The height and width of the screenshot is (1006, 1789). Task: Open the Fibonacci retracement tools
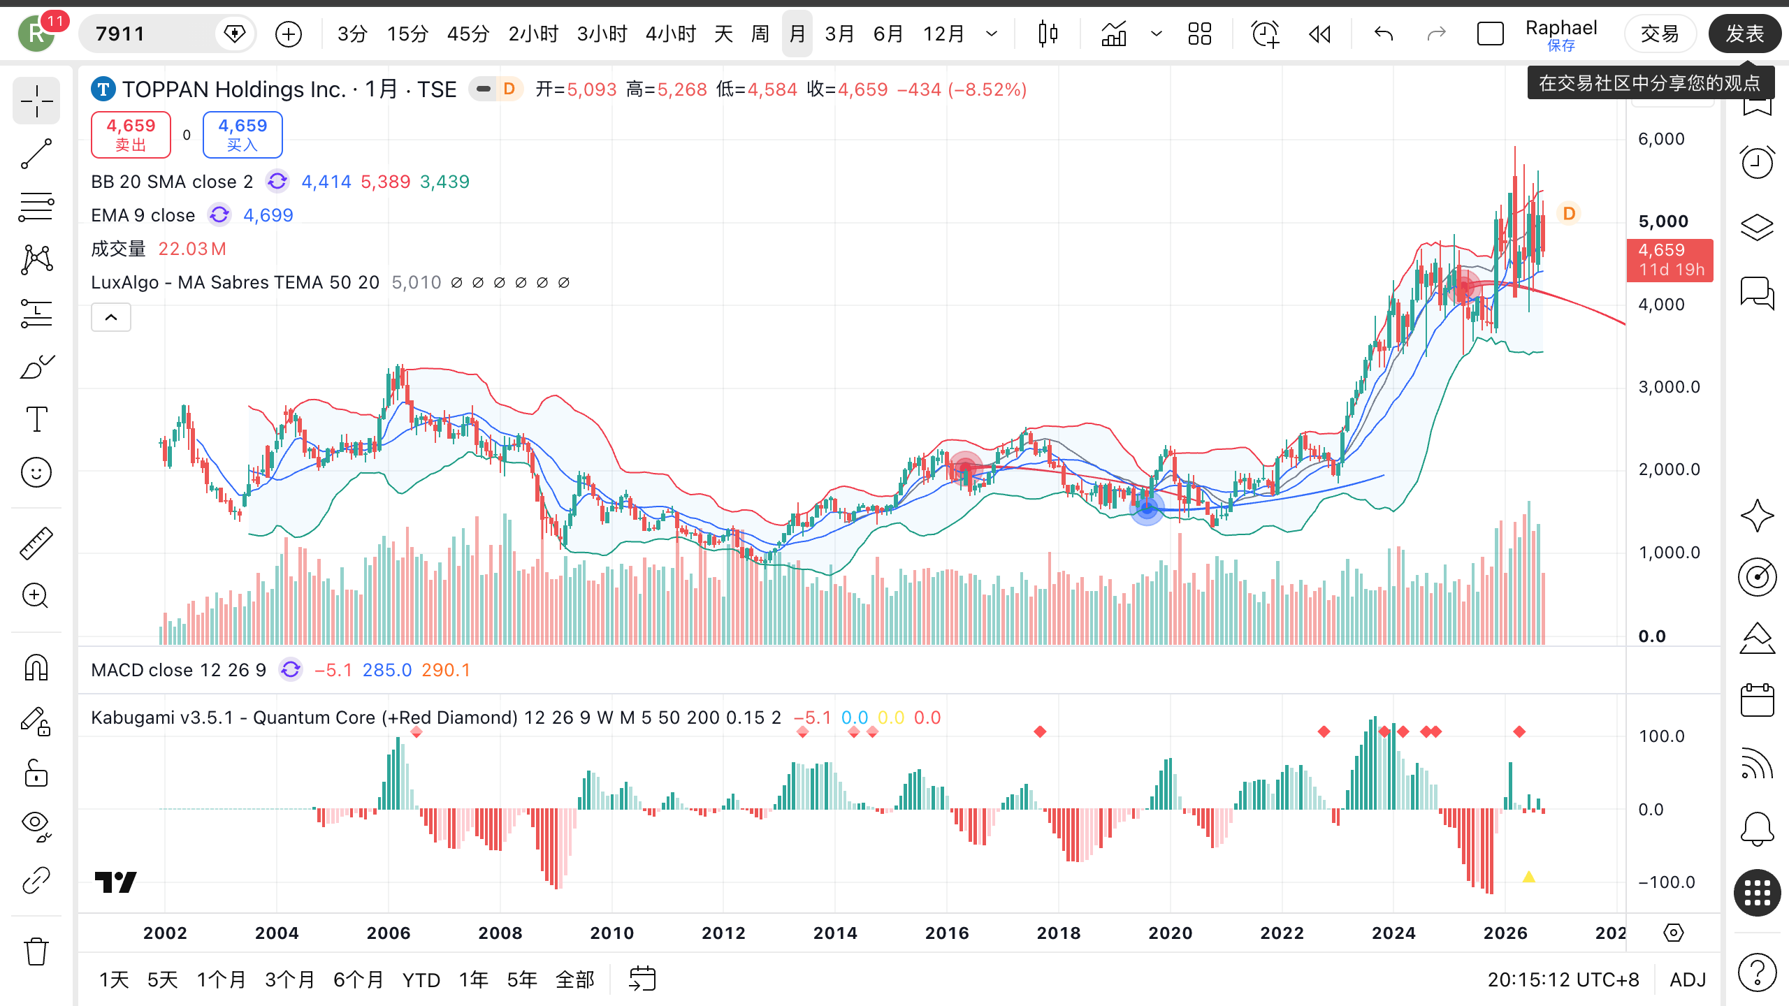click(36, 207)
